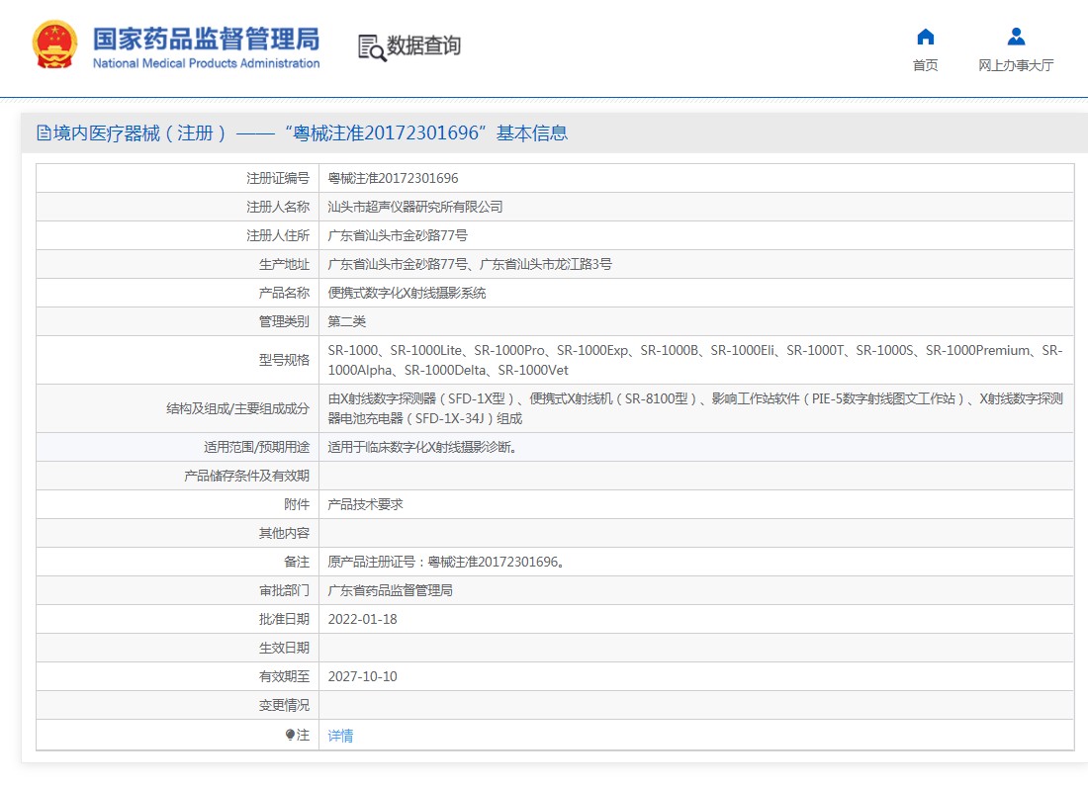Click approval date 2022-01-18

tap(362, 619)
